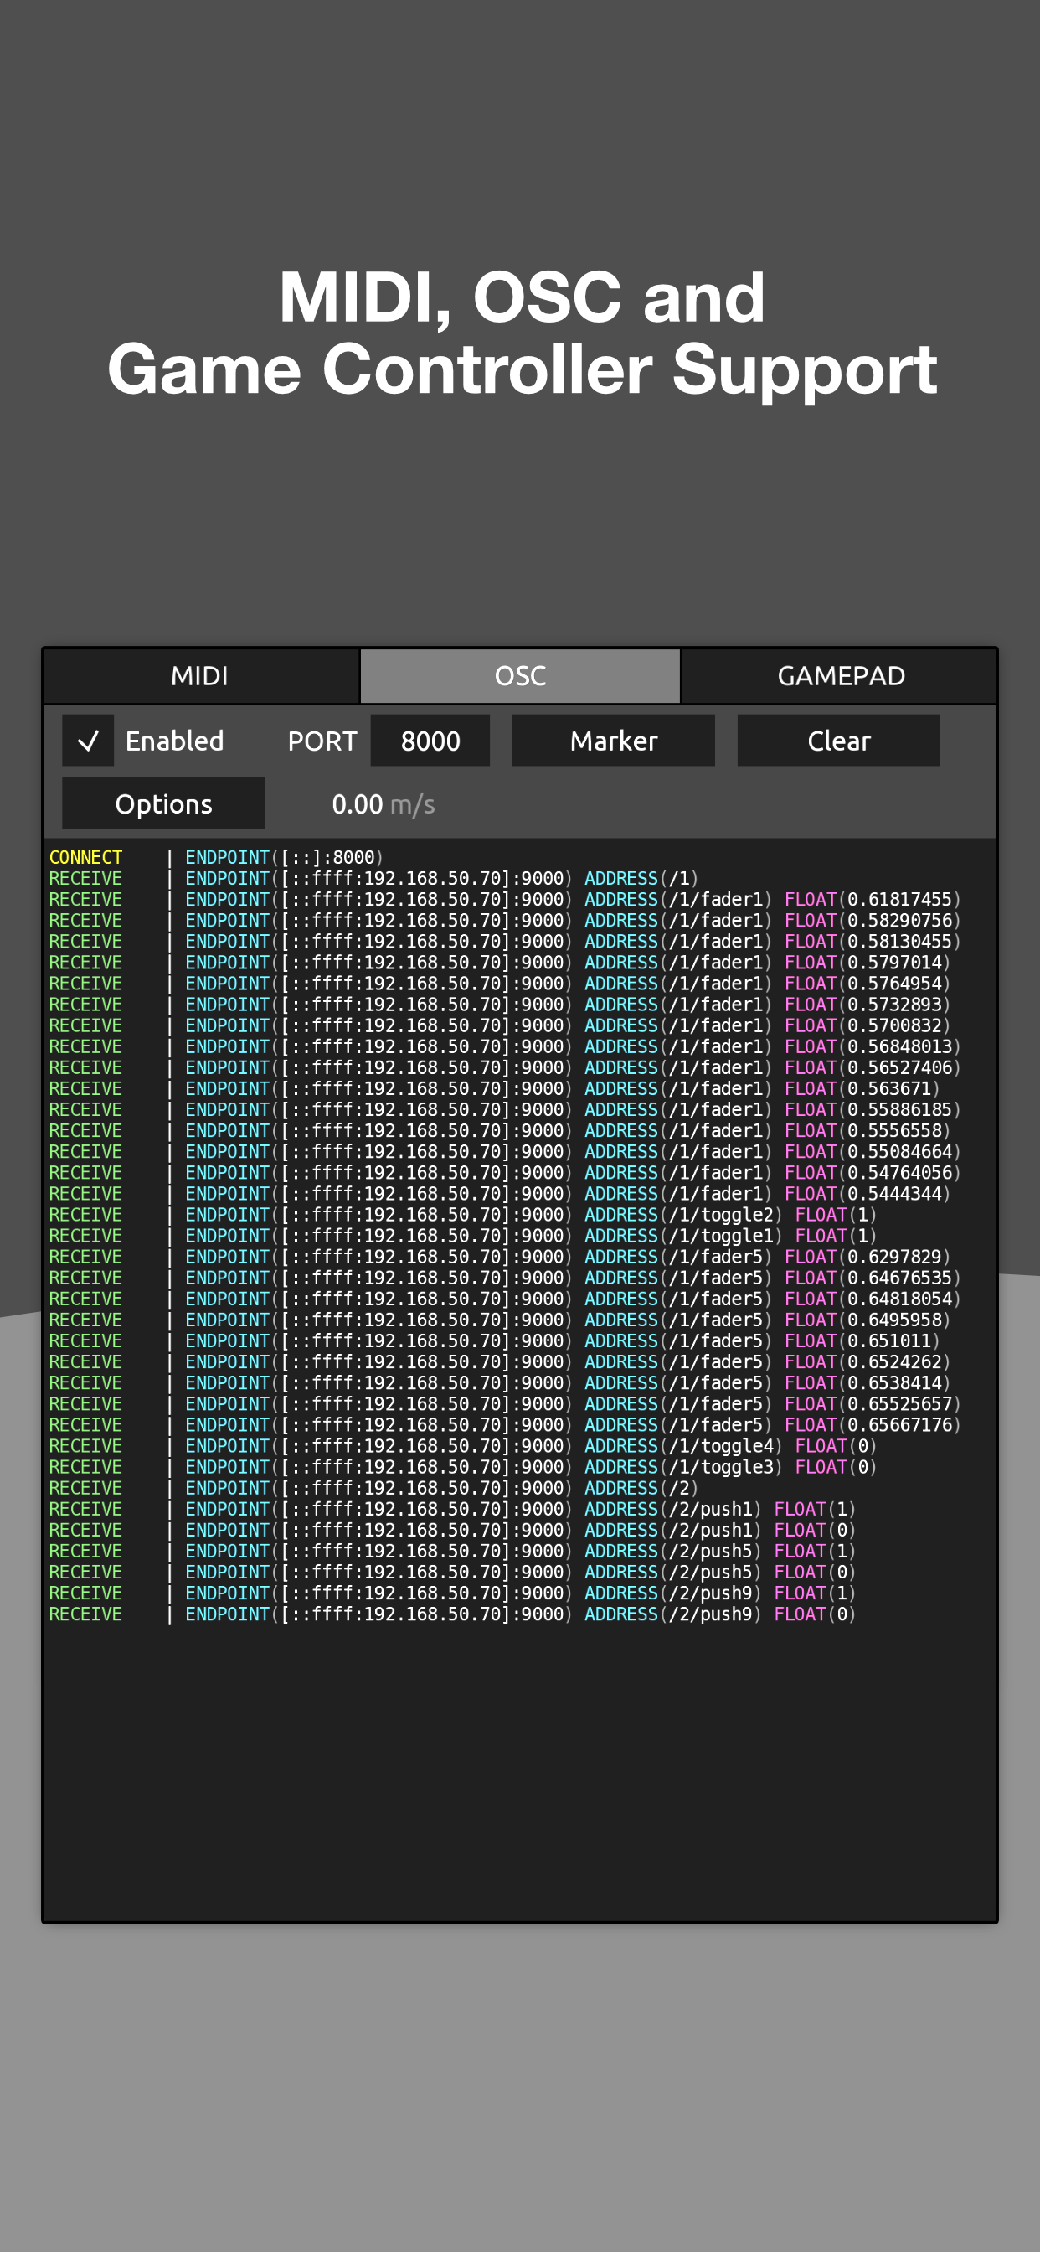Click FLOAT(0.5764954) value
The image size is (1040, 2252).
point(867,984)
